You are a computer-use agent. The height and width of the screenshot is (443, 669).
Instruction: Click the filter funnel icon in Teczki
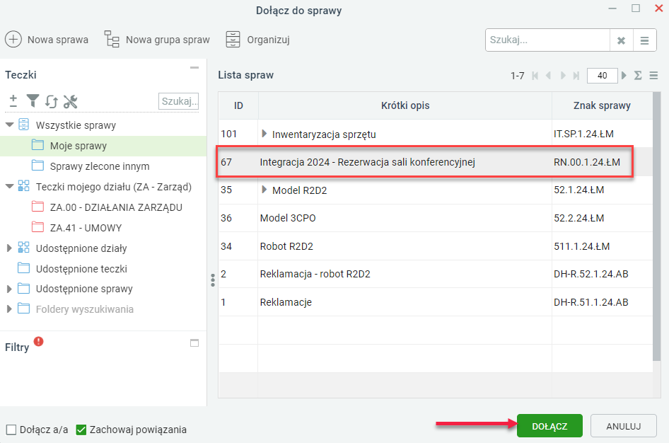[x=33, y=101]
